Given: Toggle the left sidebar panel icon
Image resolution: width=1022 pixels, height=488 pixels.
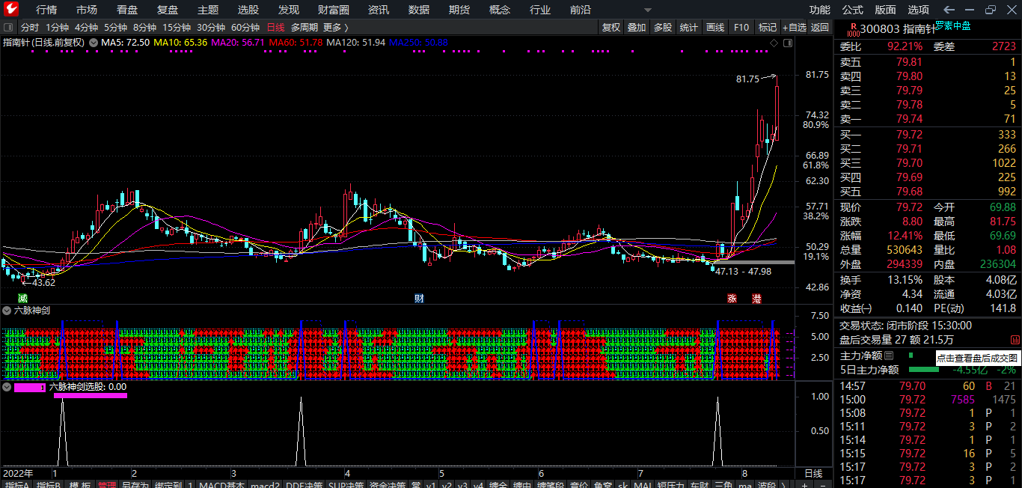Looking at the screenshot, I should [7, 27].
